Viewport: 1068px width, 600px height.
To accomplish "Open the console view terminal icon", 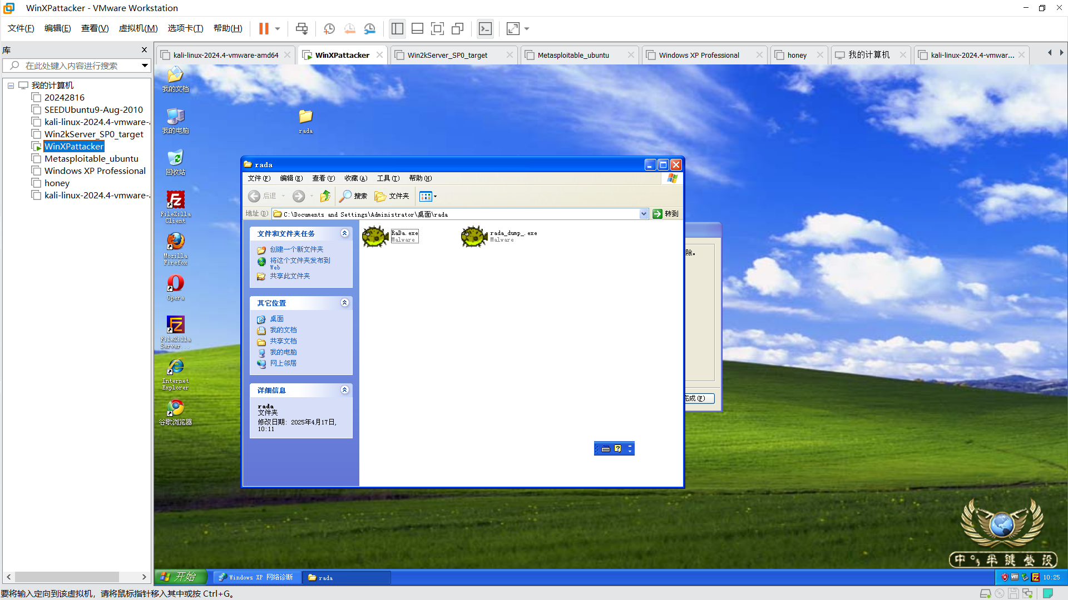I will tap(485, 29).
